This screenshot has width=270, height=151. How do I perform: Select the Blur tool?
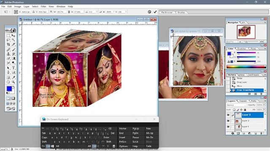[x=8, y=62]
